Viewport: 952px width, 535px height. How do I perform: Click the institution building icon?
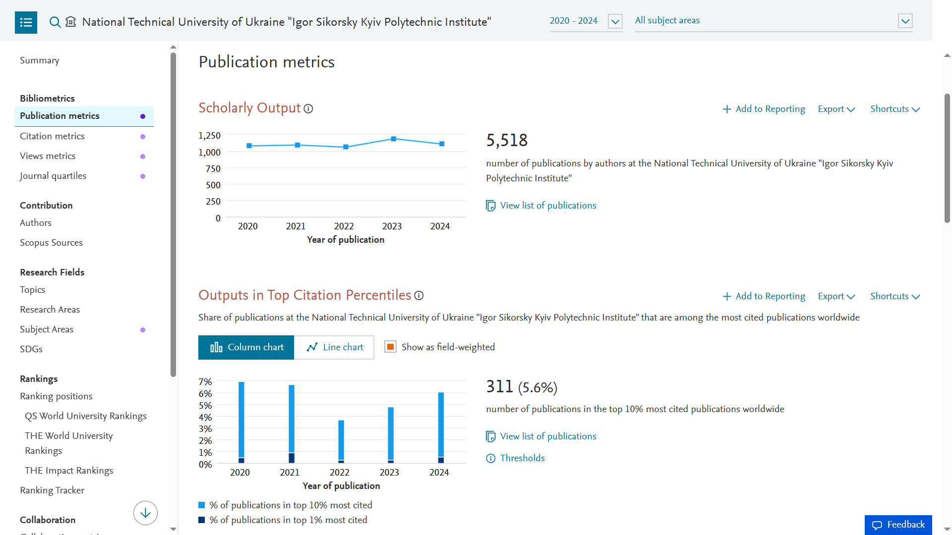tap(71, 22)
